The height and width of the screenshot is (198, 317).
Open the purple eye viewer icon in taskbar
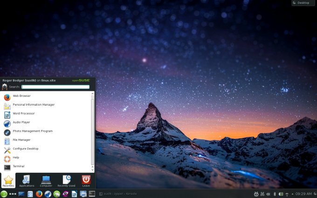pos(66,194)
